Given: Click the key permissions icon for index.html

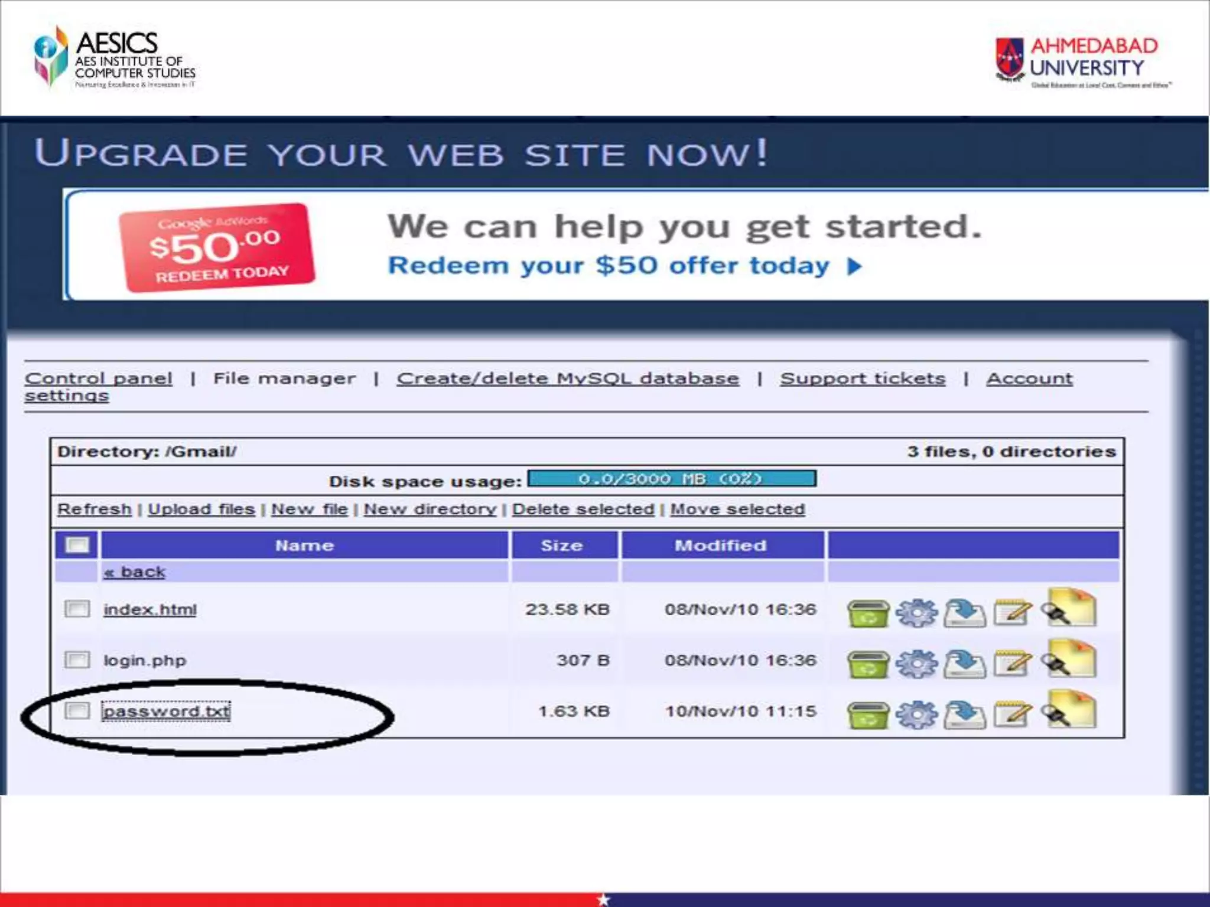Looking at the screenshot, I should point(1068,609).
